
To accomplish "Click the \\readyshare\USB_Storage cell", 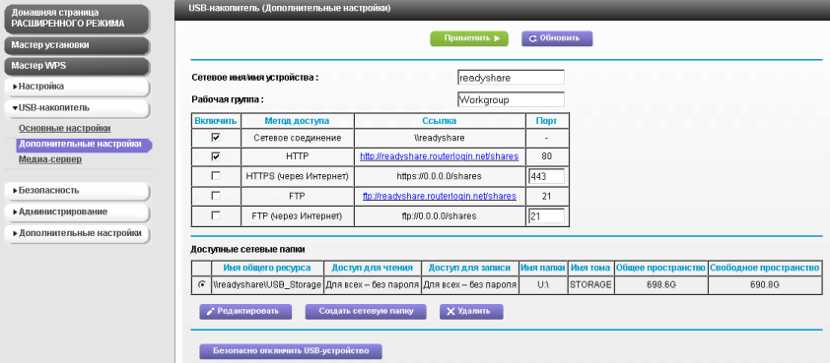I will tap(267, 285).
